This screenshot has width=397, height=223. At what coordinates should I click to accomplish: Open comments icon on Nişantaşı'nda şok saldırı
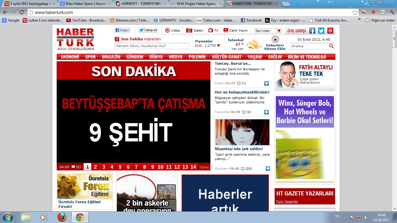(x=243, y=169)
